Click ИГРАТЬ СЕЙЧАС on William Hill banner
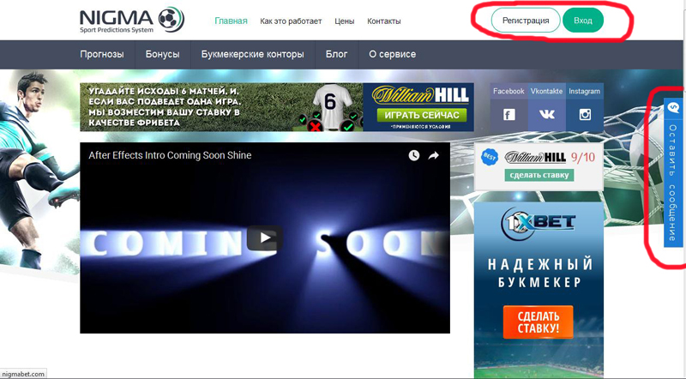 point(422,115)
